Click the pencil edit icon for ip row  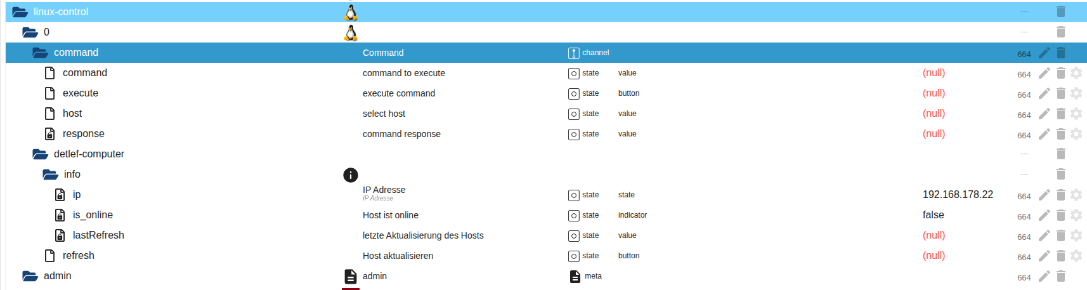pyautogui.click(x=1044, y=195)
